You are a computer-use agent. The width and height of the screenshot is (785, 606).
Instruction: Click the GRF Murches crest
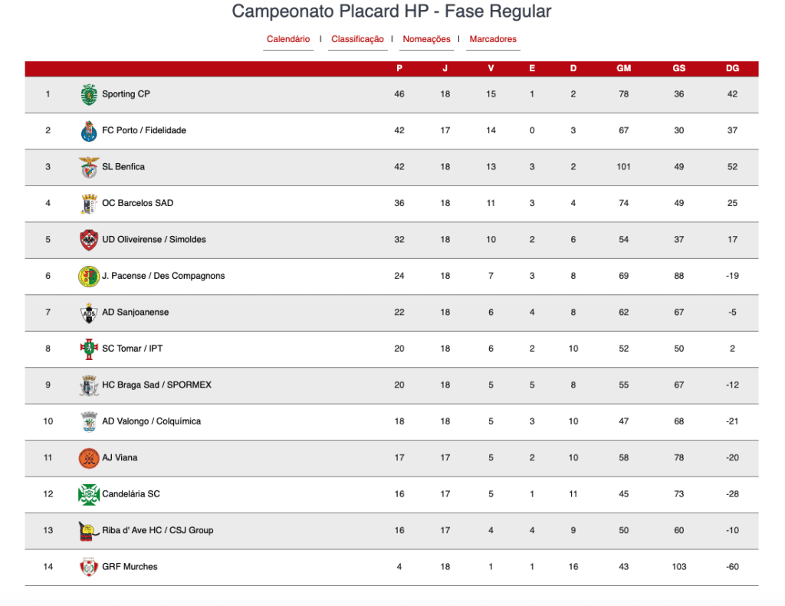89,567
